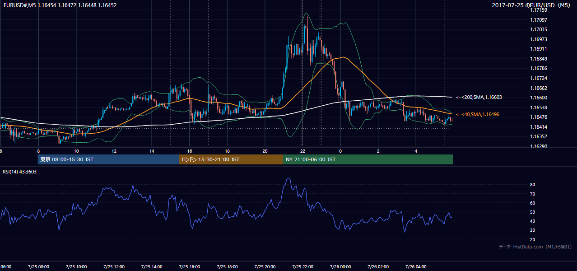Screen dimensions: 577x271
Task: Click price axis value 1.16662
Action: [539, 88]
